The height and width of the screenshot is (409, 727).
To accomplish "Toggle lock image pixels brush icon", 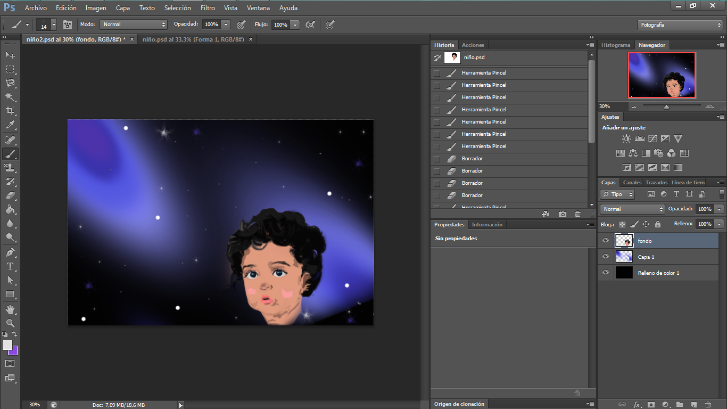I will [634, 224].
